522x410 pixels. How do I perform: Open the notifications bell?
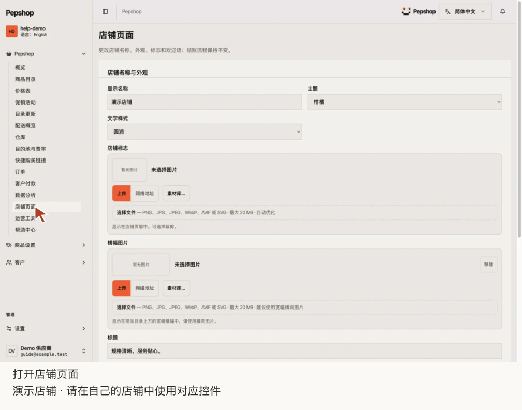coord(503,11)
